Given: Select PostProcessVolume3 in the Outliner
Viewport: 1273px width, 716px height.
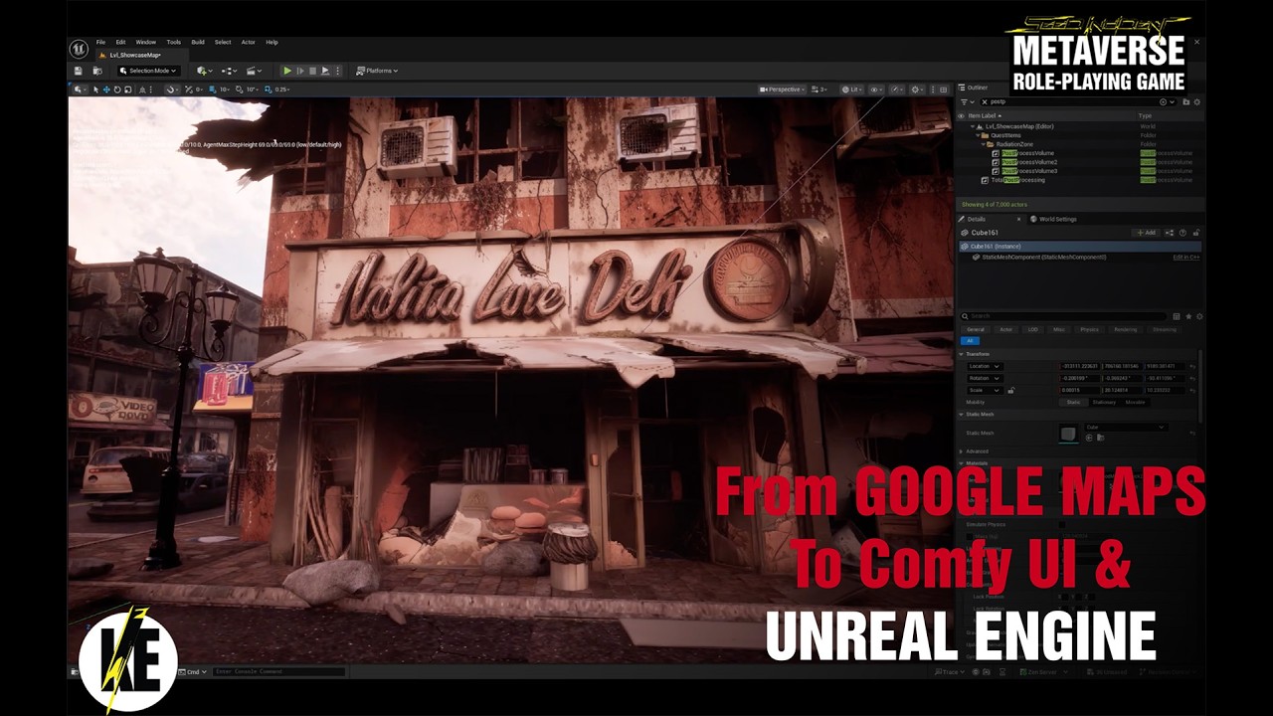Looking at the screenshot, I should [1028, 171].
